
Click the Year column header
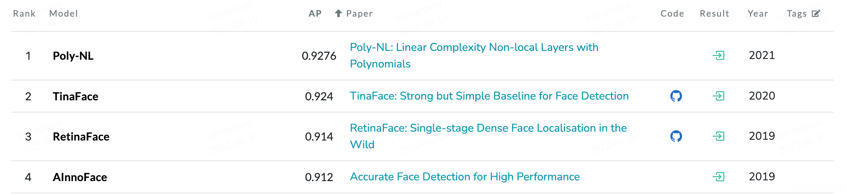[757, 14]
